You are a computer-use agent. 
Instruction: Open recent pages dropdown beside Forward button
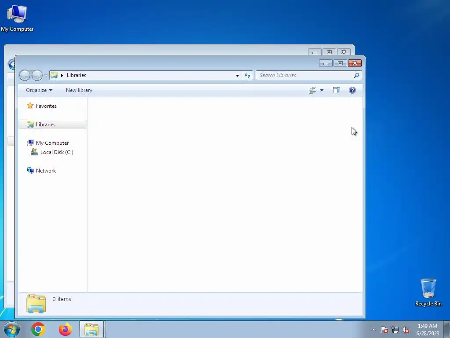tap(46, 76)
